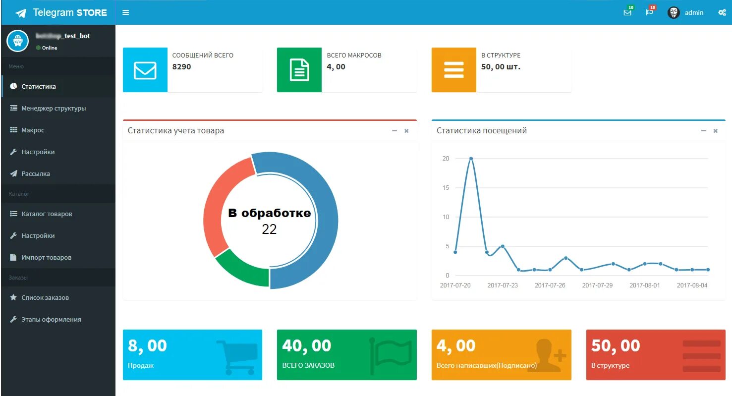The width and height of the screenshot is (732, 396).
Task: Click the peak data point at 20 visits
Action: (x=471, y=159)
